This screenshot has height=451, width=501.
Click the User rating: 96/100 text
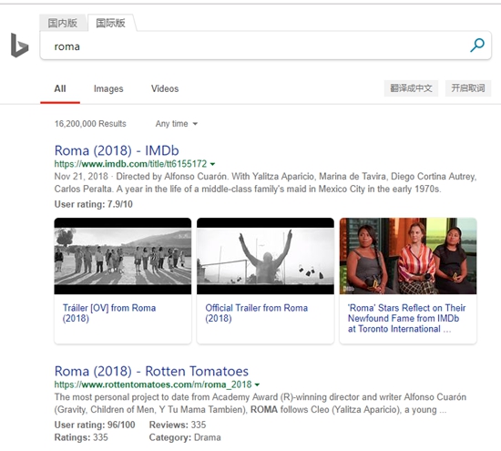tap(95, 425)
